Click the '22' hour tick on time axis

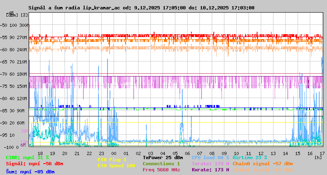(89, 153)
